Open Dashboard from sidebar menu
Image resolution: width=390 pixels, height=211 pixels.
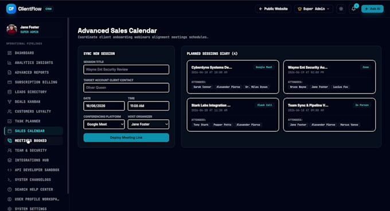pos(33,53)
